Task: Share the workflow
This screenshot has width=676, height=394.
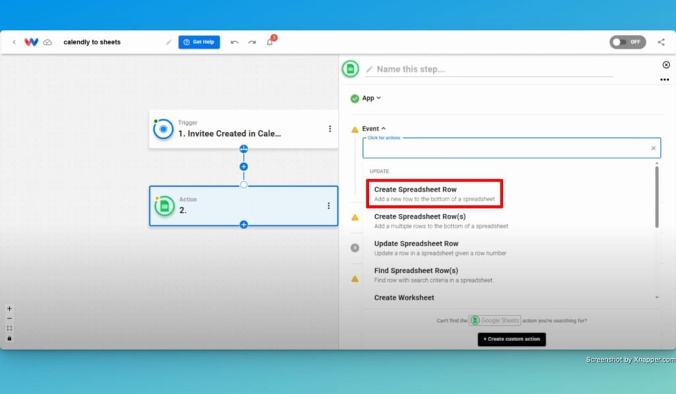Action: tap(661, 42)
